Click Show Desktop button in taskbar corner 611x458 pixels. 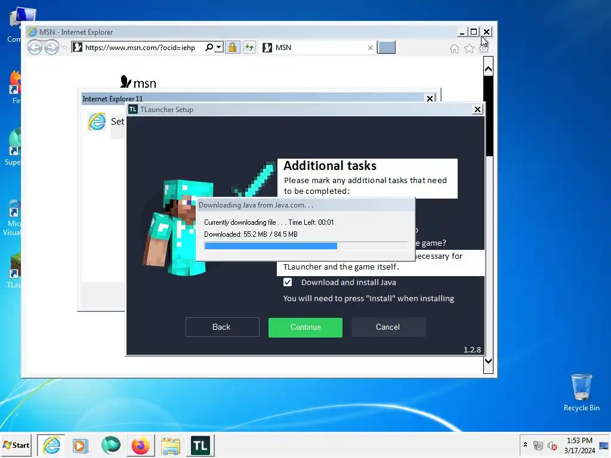tap(604, 445)
